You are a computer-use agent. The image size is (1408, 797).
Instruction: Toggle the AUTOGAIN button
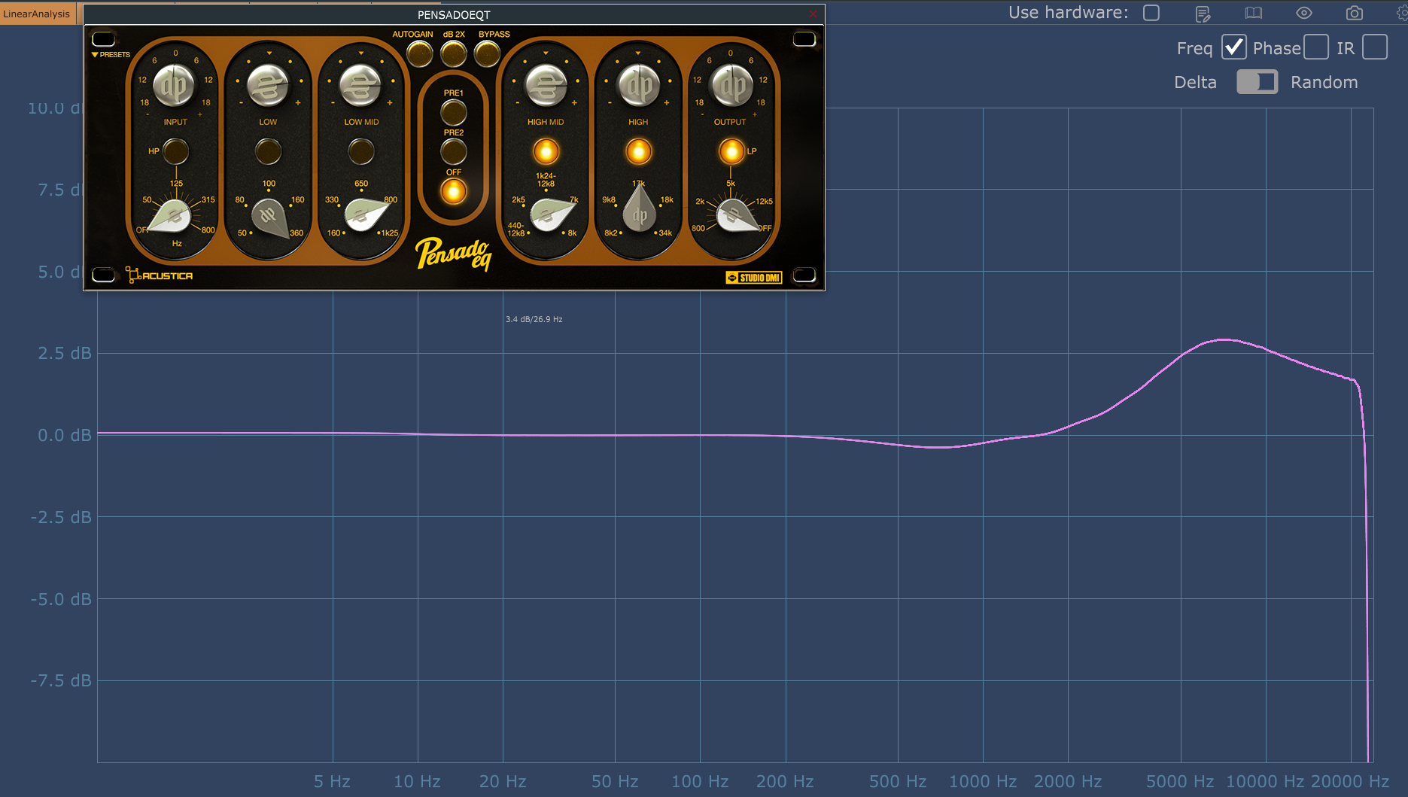tap(419, 53)
